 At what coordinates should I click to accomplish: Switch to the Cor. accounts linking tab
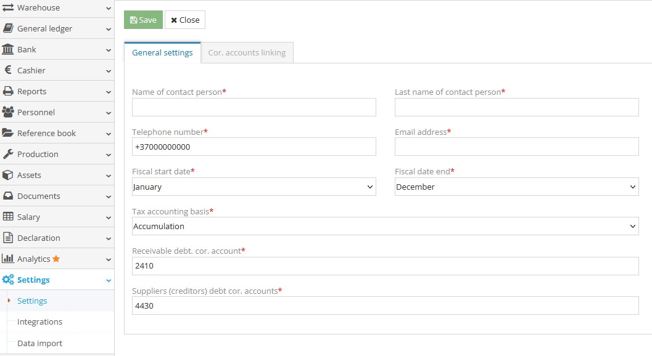click(x=247, y=52)
